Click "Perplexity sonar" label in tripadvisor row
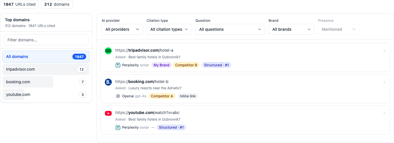The height and width of the screenshot is (143, 394). pos(136,65)
